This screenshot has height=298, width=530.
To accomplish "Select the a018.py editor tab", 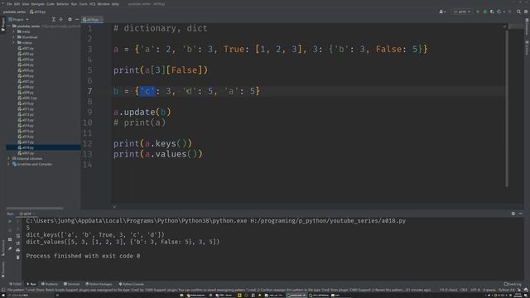I will pos(92,20).
